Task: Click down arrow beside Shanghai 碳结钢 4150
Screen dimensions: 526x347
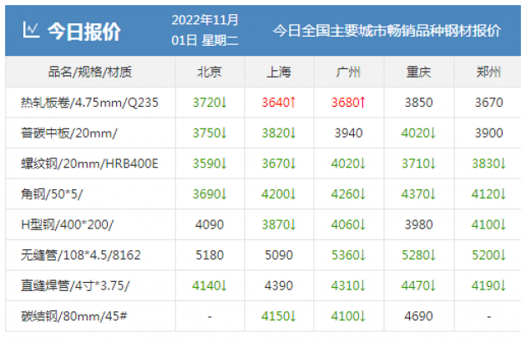Action: [294, 316]
